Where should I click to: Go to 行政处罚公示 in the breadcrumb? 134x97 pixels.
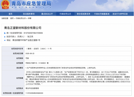pyautogui.click(x=21, y=18)
